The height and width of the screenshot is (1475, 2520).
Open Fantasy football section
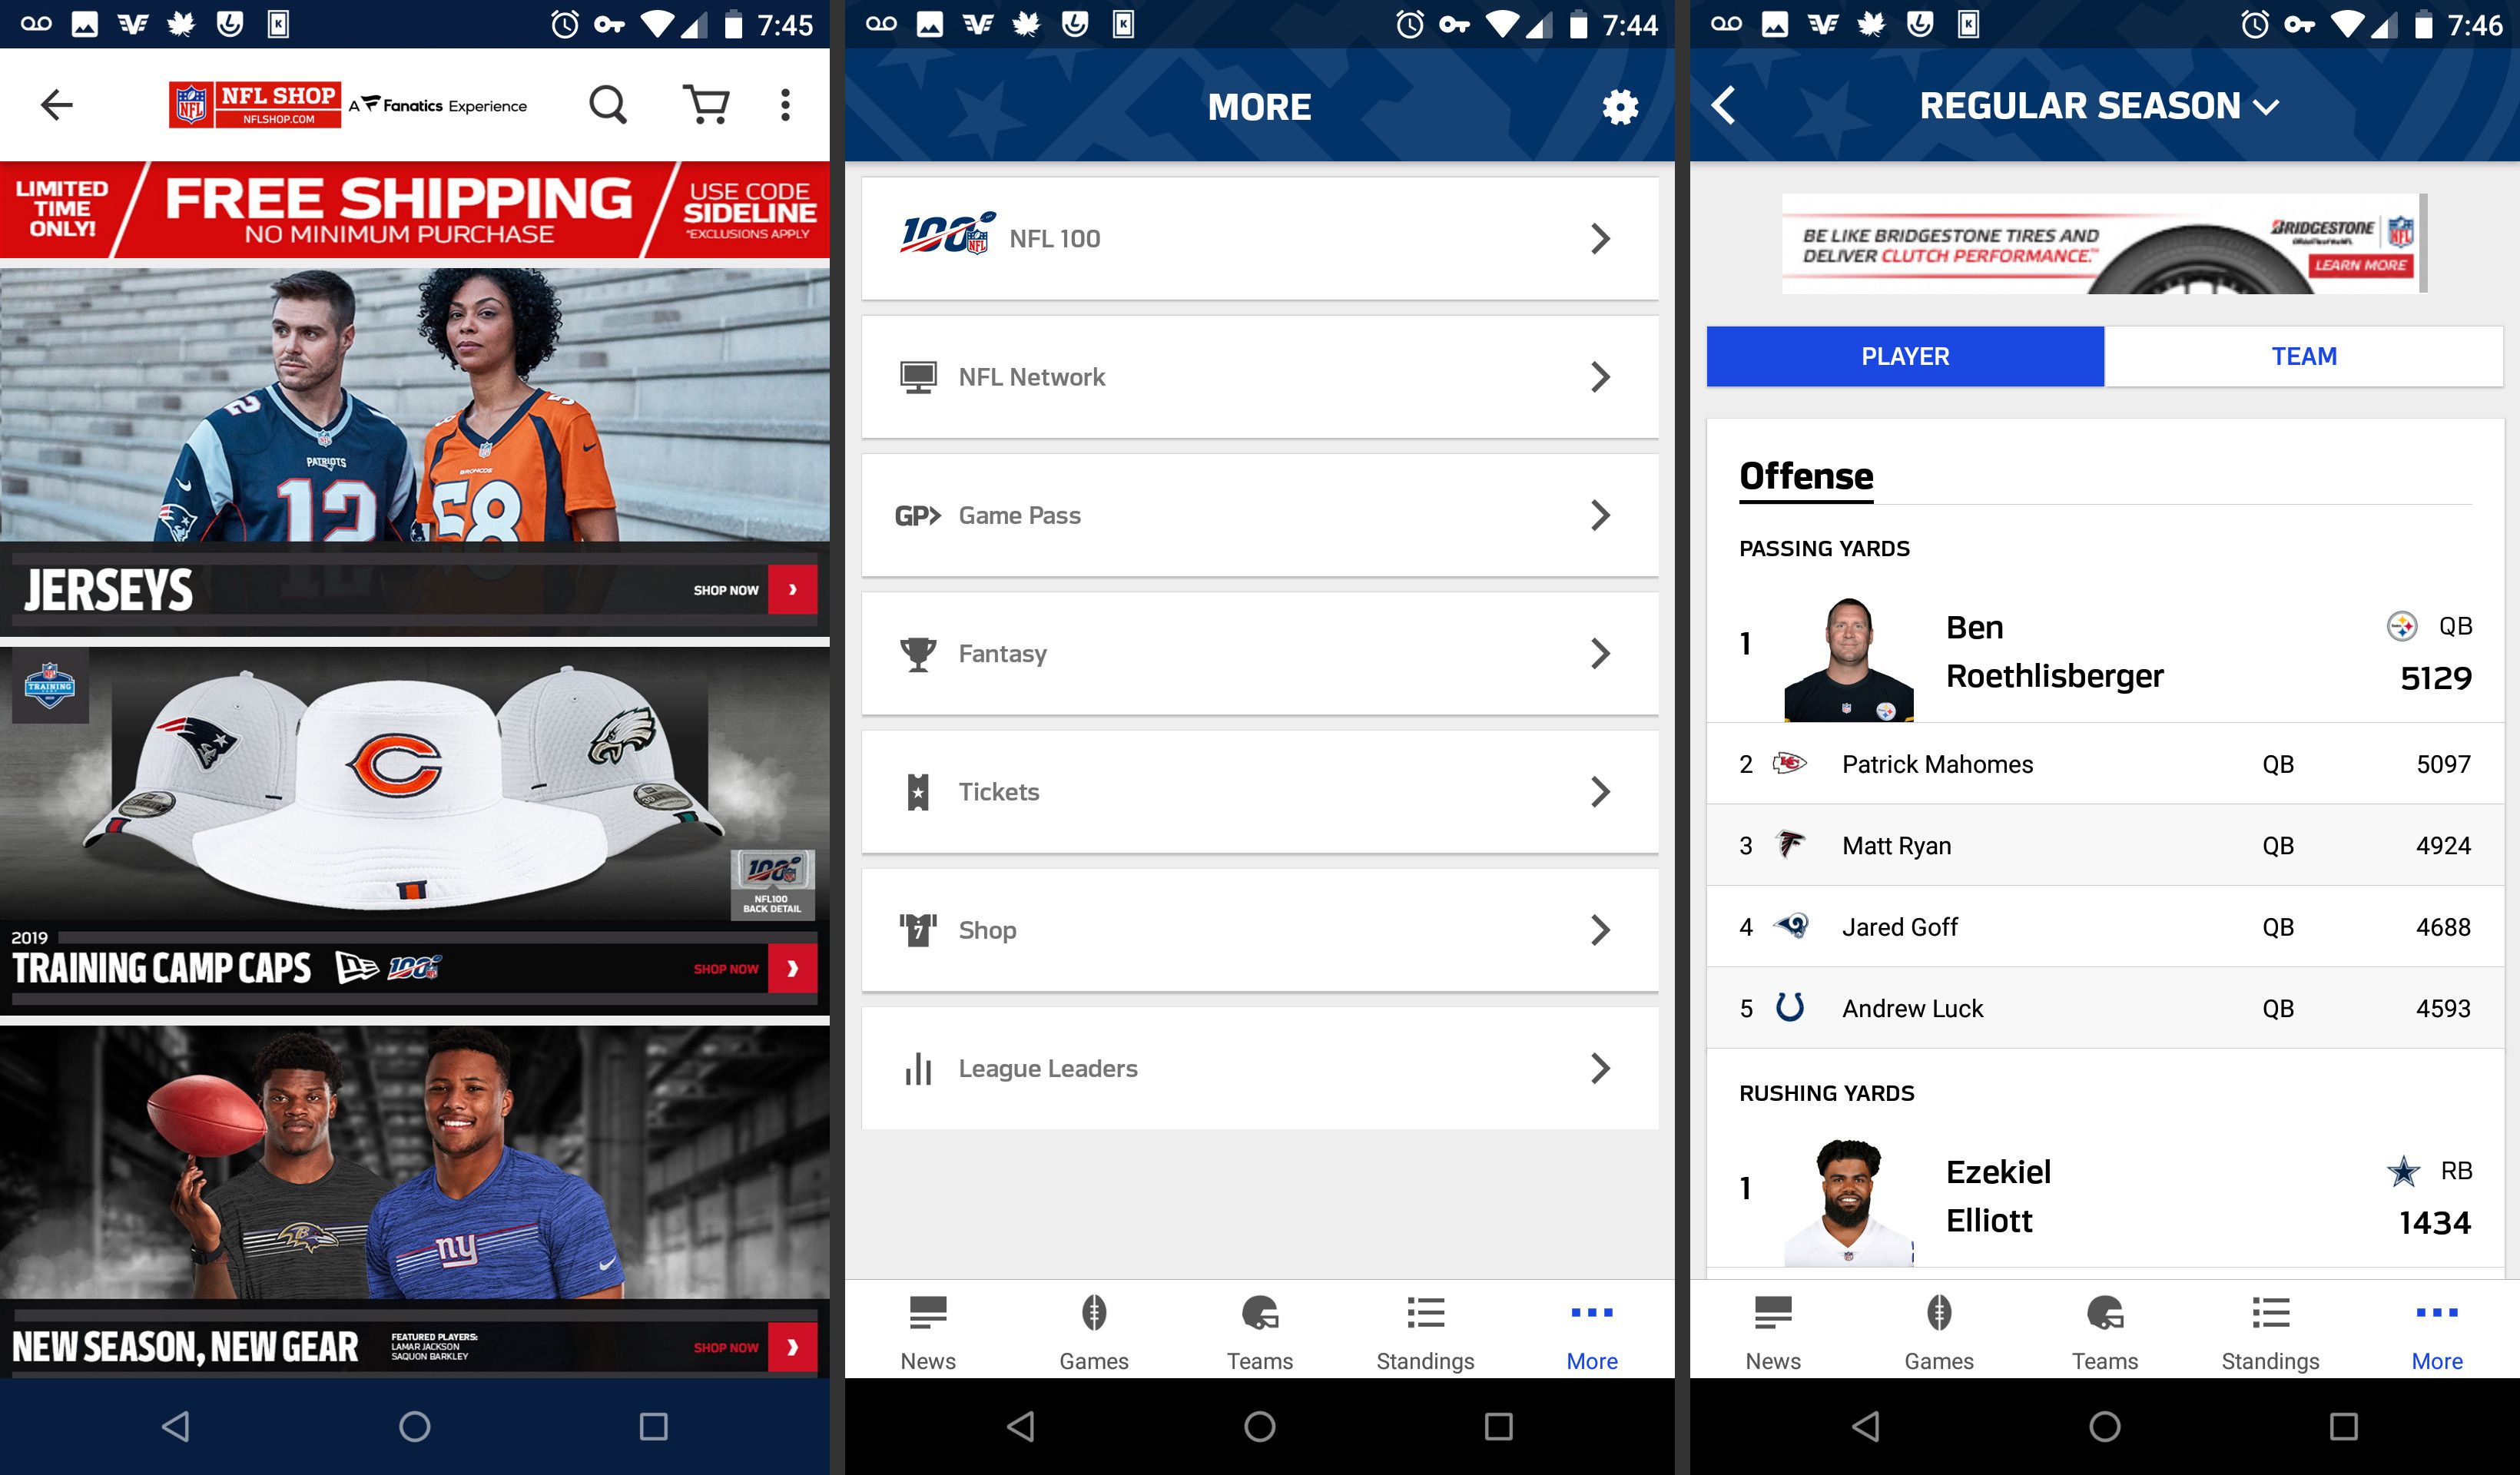coord(1259,653)
